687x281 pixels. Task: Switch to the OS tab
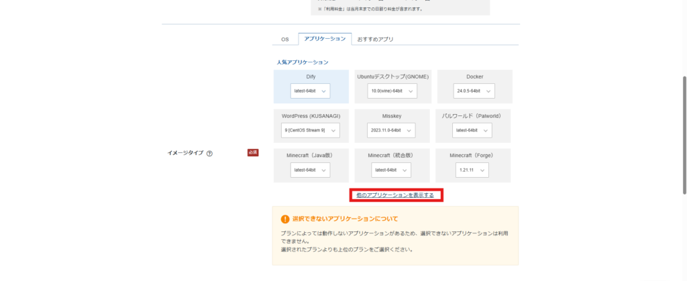point(284,40)
